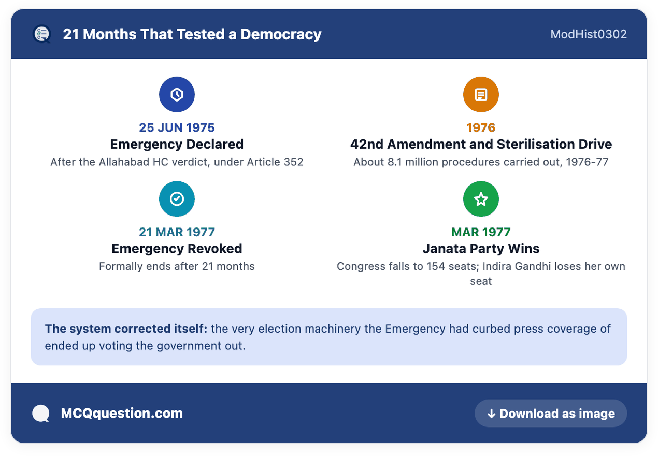Click the teal checkmark icon for Emergency Revoked

click(x=177, y=199)
